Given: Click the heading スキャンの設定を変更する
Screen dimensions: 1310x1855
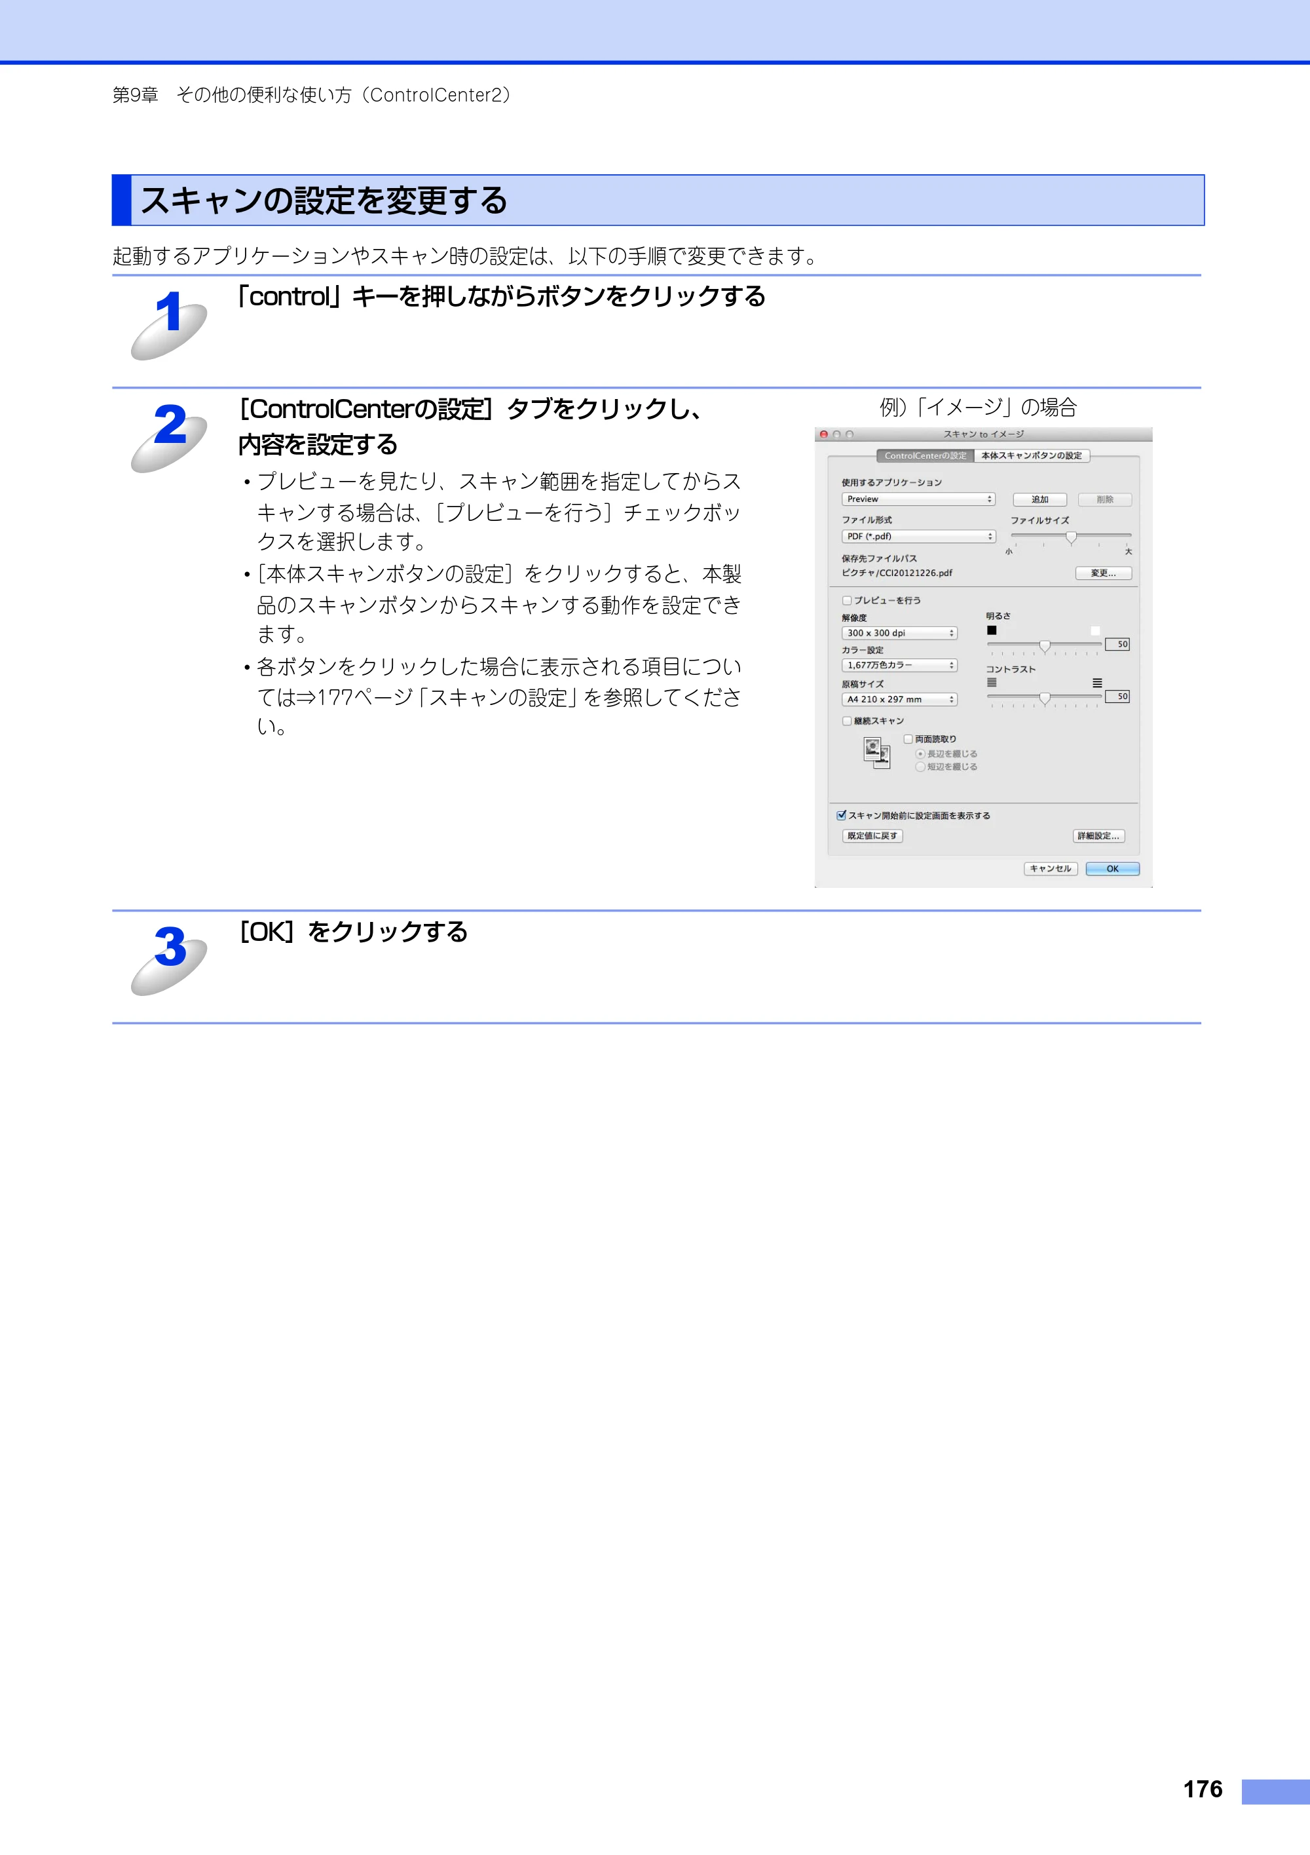Looking at the screenshot, I should tap(324, 201).
